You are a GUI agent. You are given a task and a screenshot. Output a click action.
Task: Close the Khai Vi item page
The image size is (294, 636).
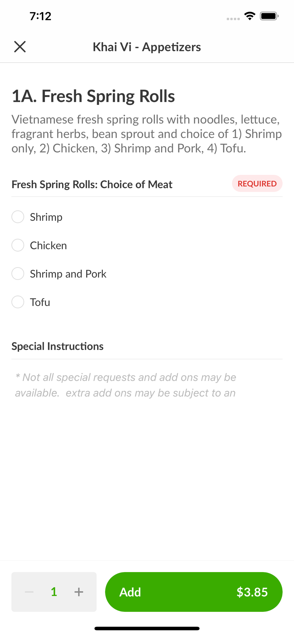[20, 47]
